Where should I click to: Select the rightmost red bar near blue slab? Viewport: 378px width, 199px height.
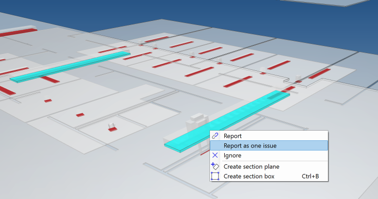click(x=319, y=73)
